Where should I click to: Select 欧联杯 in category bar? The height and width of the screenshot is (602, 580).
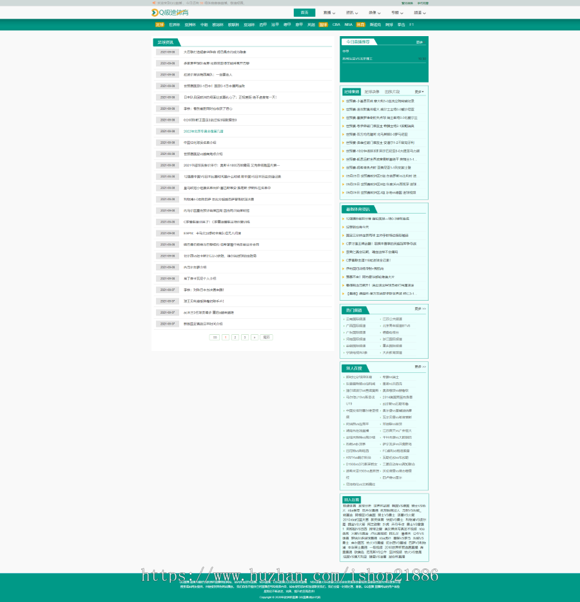233,25
